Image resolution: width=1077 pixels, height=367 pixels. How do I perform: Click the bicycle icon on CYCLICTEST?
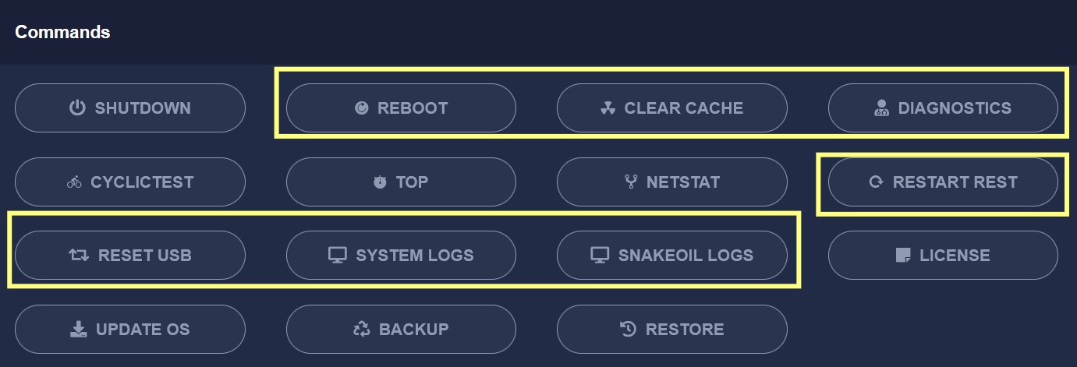tap(74, 182)
